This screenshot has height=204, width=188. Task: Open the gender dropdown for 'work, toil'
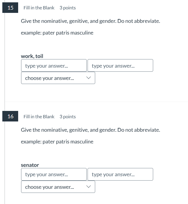tap(58, 78)
